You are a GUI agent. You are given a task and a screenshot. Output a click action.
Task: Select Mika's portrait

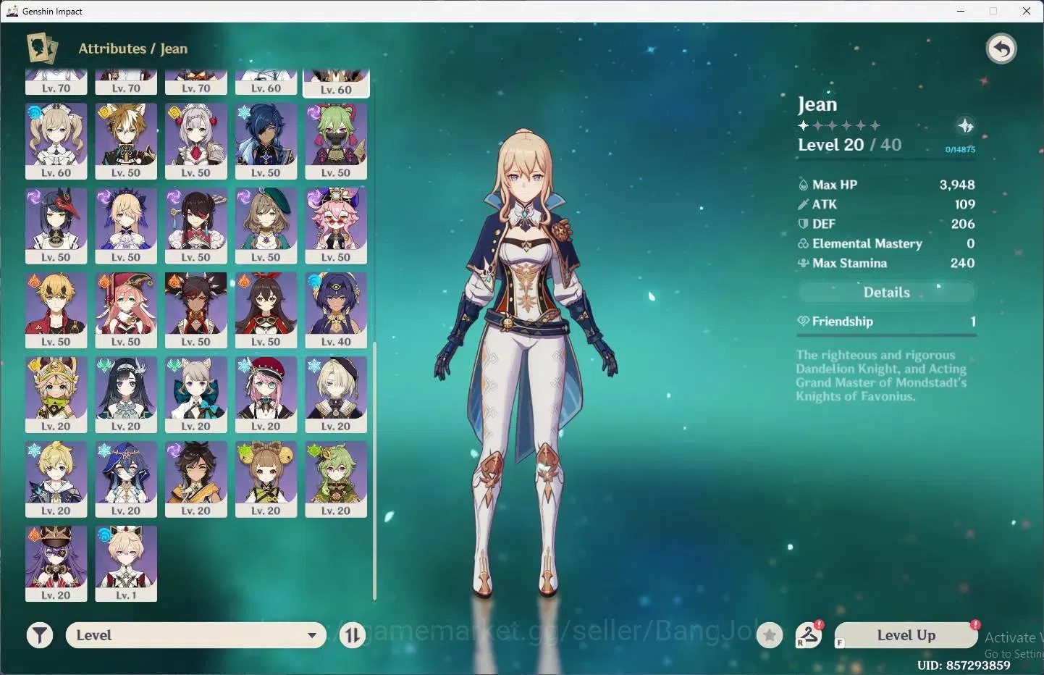pos(56,479)
